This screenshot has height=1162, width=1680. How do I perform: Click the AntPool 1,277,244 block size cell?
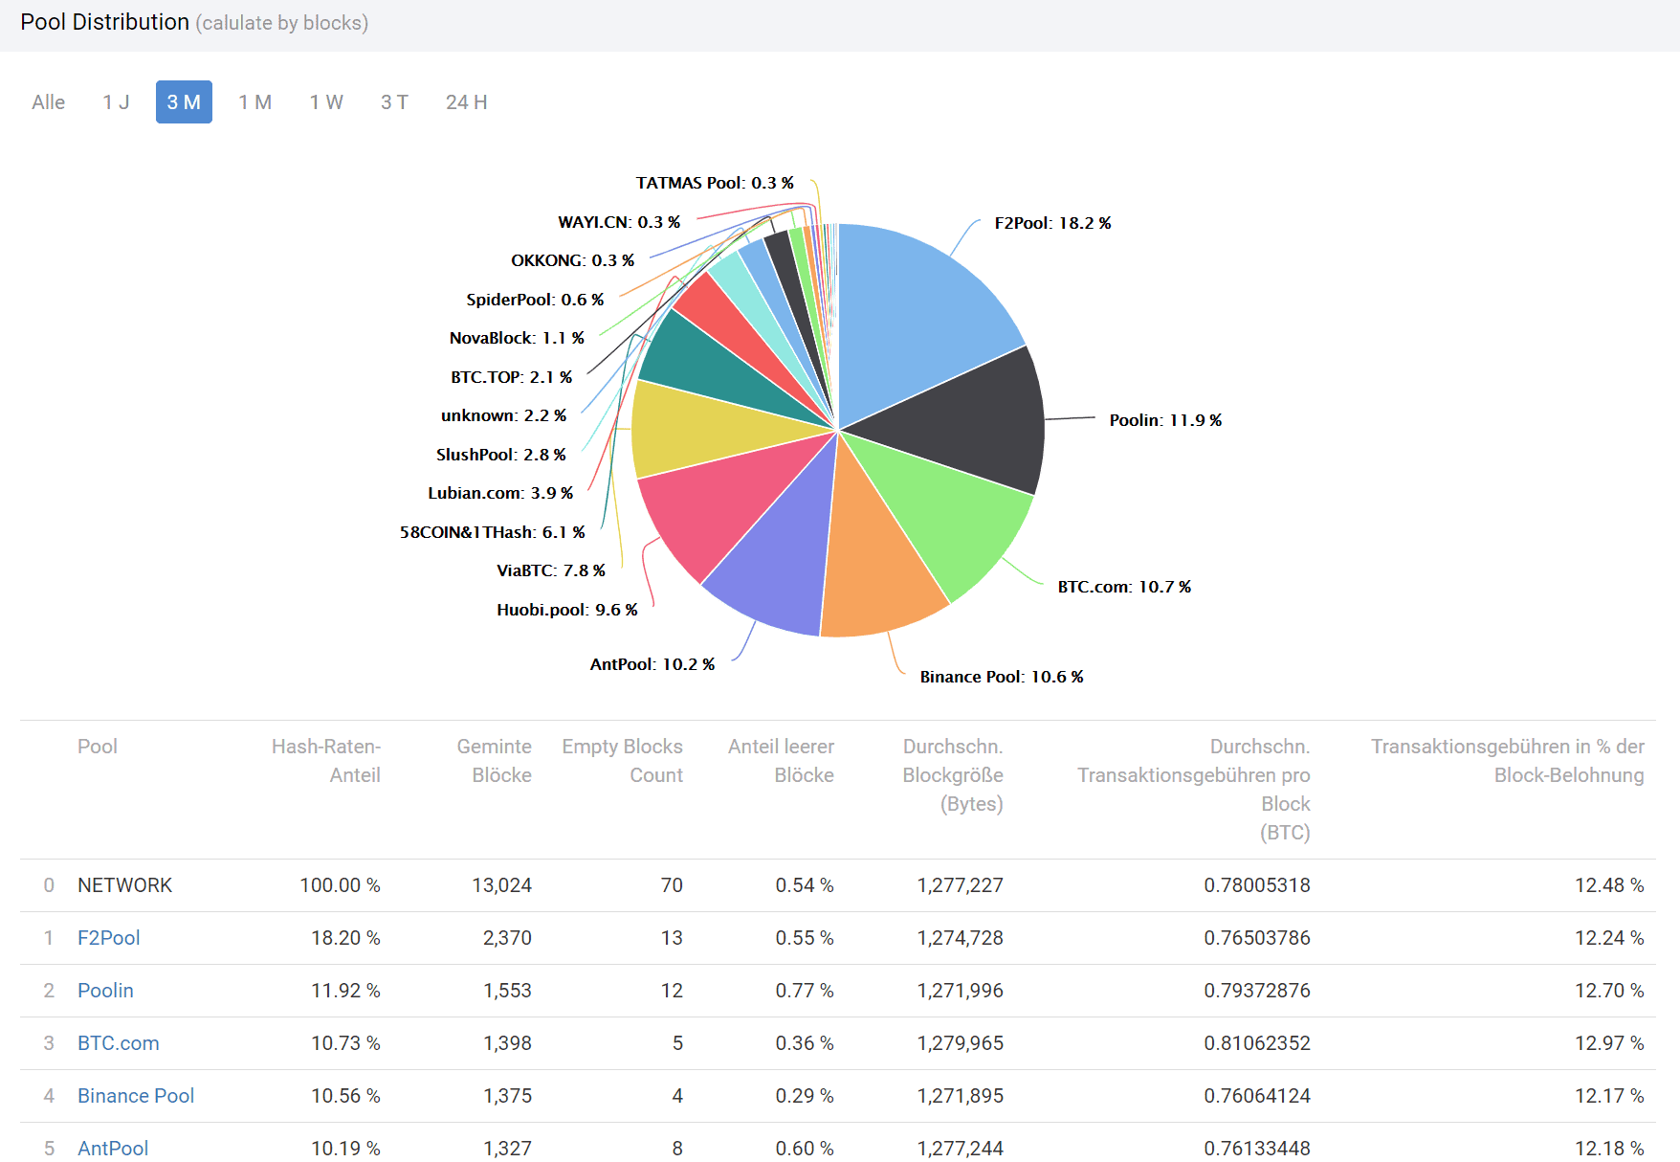(961, 1148)
